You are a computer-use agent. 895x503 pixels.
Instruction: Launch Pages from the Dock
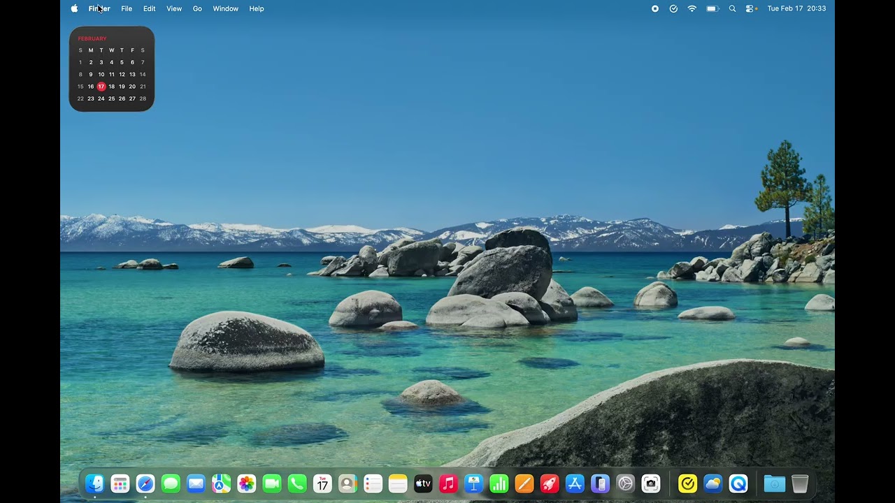tap(524, 483)
